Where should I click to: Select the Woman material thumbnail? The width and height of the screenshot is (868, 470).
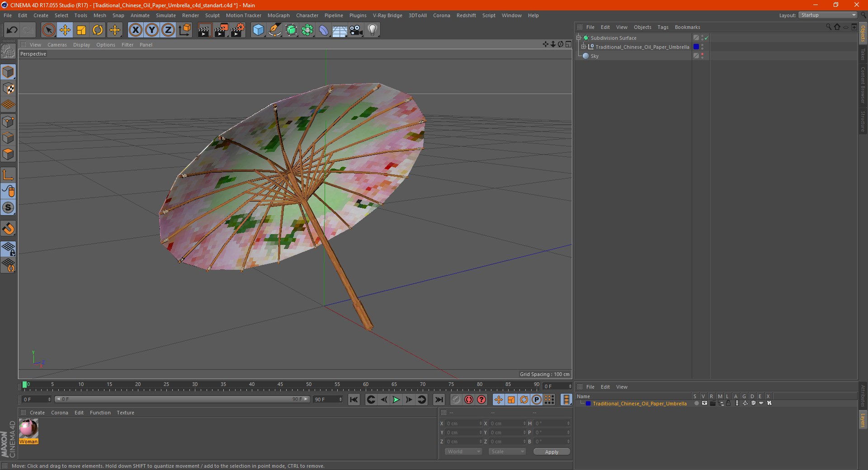[x=28, y=428]
